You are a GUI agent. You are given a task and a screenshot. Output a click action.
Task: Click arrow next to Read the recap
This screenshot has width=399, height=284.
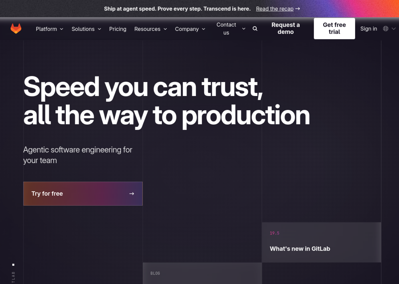coord(297,9)
